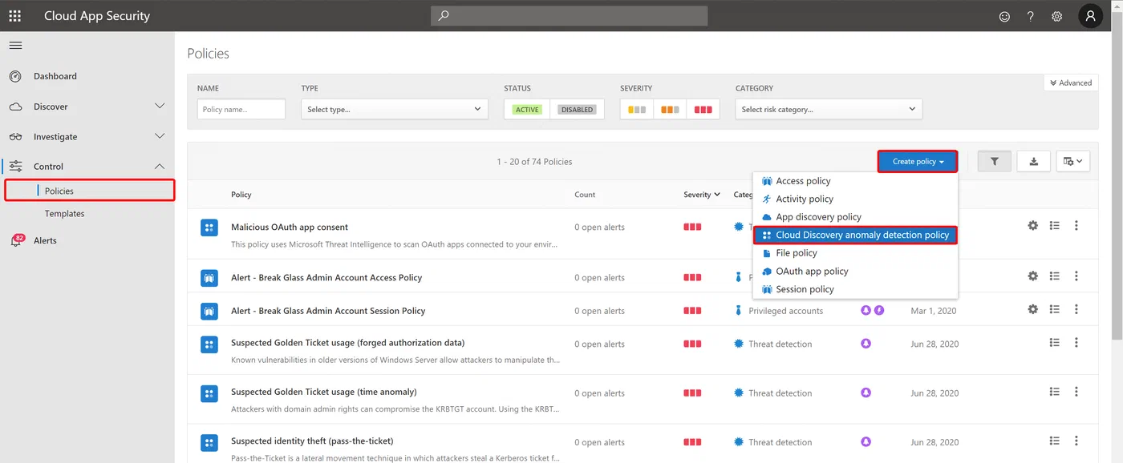Open the Alerts page
1123x463 pixels.
pyautogui.click(x=45, y=240)
